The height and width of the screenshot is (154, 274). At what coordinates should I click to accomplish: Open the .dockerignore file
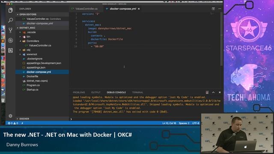click(x=42, y=59)
